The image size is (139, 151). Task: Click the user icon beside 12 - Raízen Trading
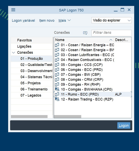57,99
